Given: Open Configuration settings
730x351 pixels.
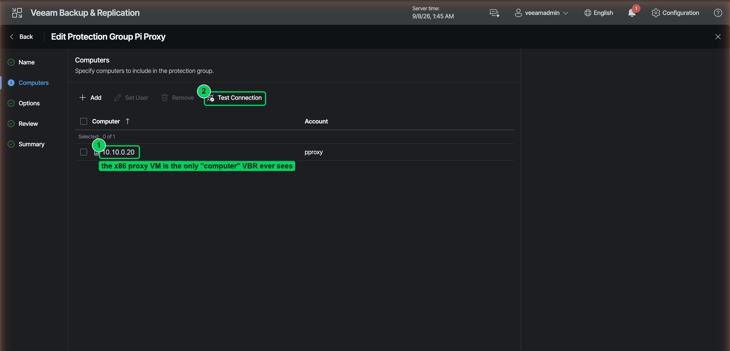Looking at the screenshot, I should coord(675,13).
